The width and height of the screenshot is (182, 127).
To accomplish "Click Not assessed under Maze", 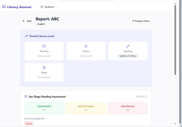I will click(44, 77).
